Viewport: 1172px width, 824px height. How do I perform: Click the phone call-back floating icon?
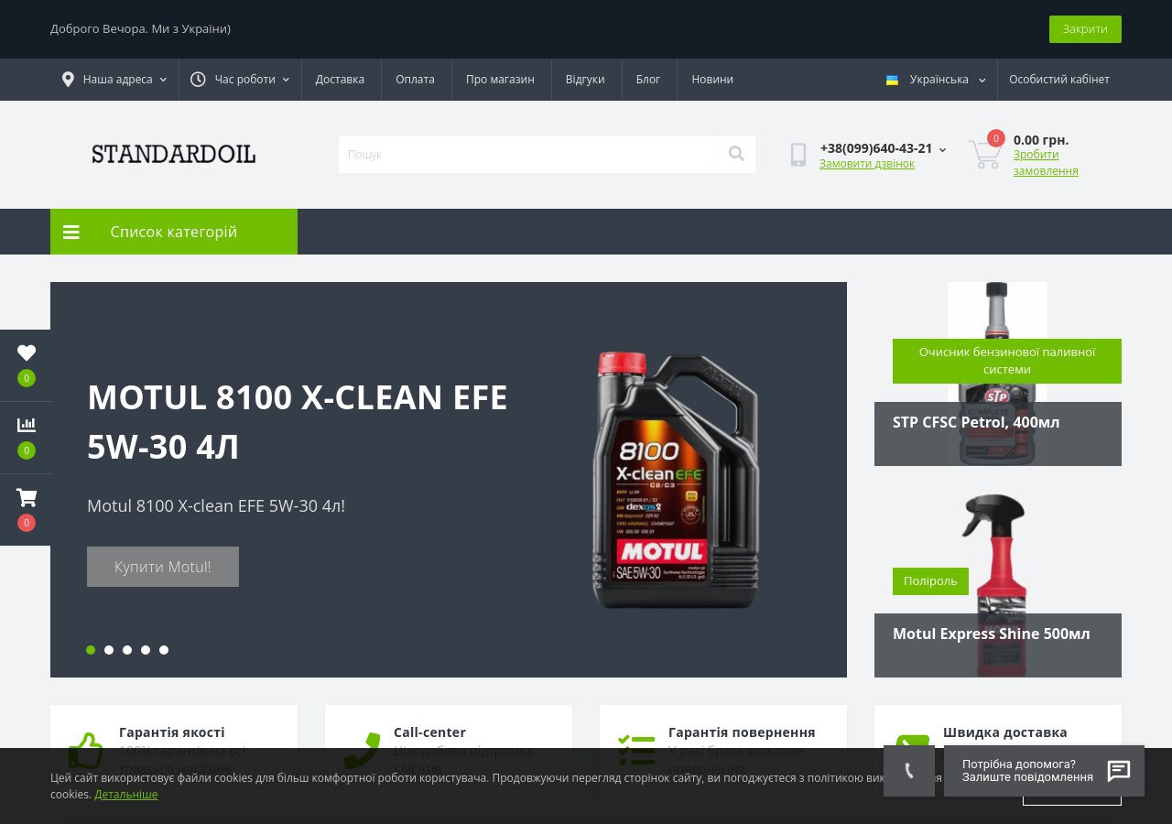[909, 771]
